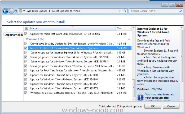Screen dimensions: 185x114
Task: Select Update for Root Certificates row text
Action: tap(72, 71)
